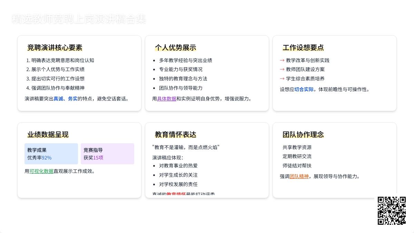This screenshot has height=233, width=414.
Task: Click list item 明确表达竞聘意愿和岗位认知
Action: coord(63,60)
